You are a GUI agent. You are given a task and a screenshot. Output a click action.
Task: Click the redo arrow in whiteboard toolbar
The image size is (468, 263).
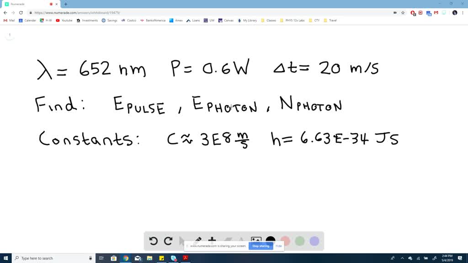(168, 241)
